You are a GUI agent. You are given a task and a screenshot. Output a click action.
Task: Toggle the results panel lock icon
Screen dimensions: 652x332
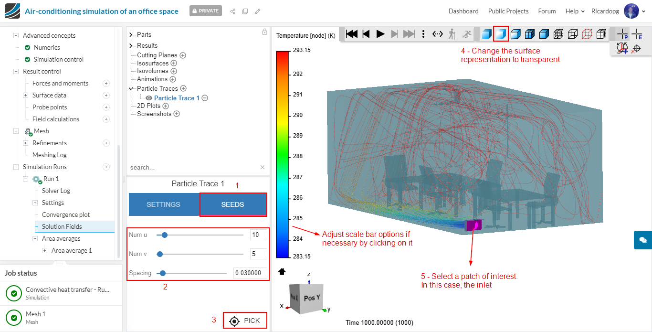coord(264,32)
